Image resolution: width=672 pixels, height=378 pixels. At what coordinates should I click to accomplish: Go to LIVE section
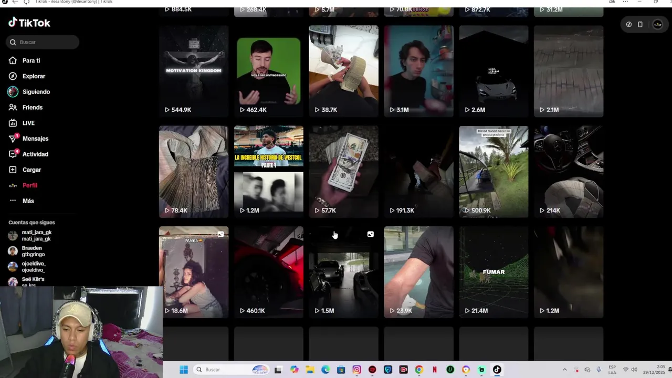[28, 123]
